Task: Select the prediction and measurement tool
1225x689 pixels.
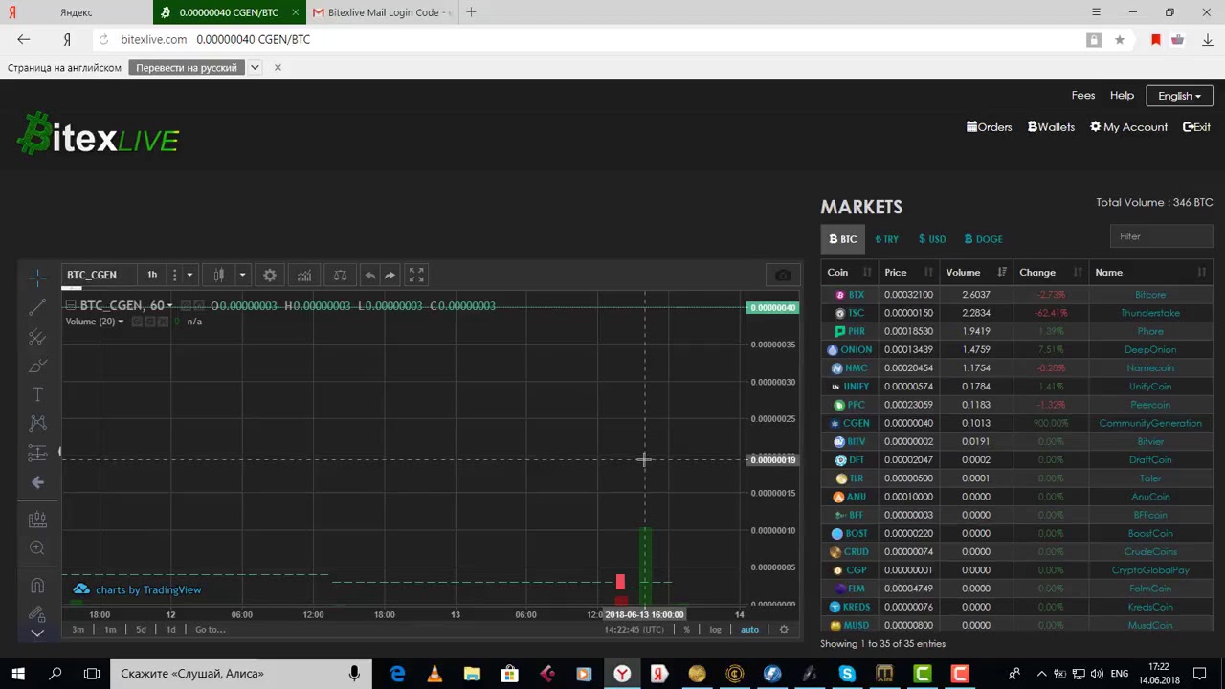Action: [37, 453]
